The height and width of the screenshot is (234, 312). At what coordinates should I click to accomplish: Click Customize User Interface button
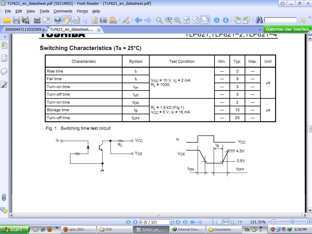(x=287, y=29)
